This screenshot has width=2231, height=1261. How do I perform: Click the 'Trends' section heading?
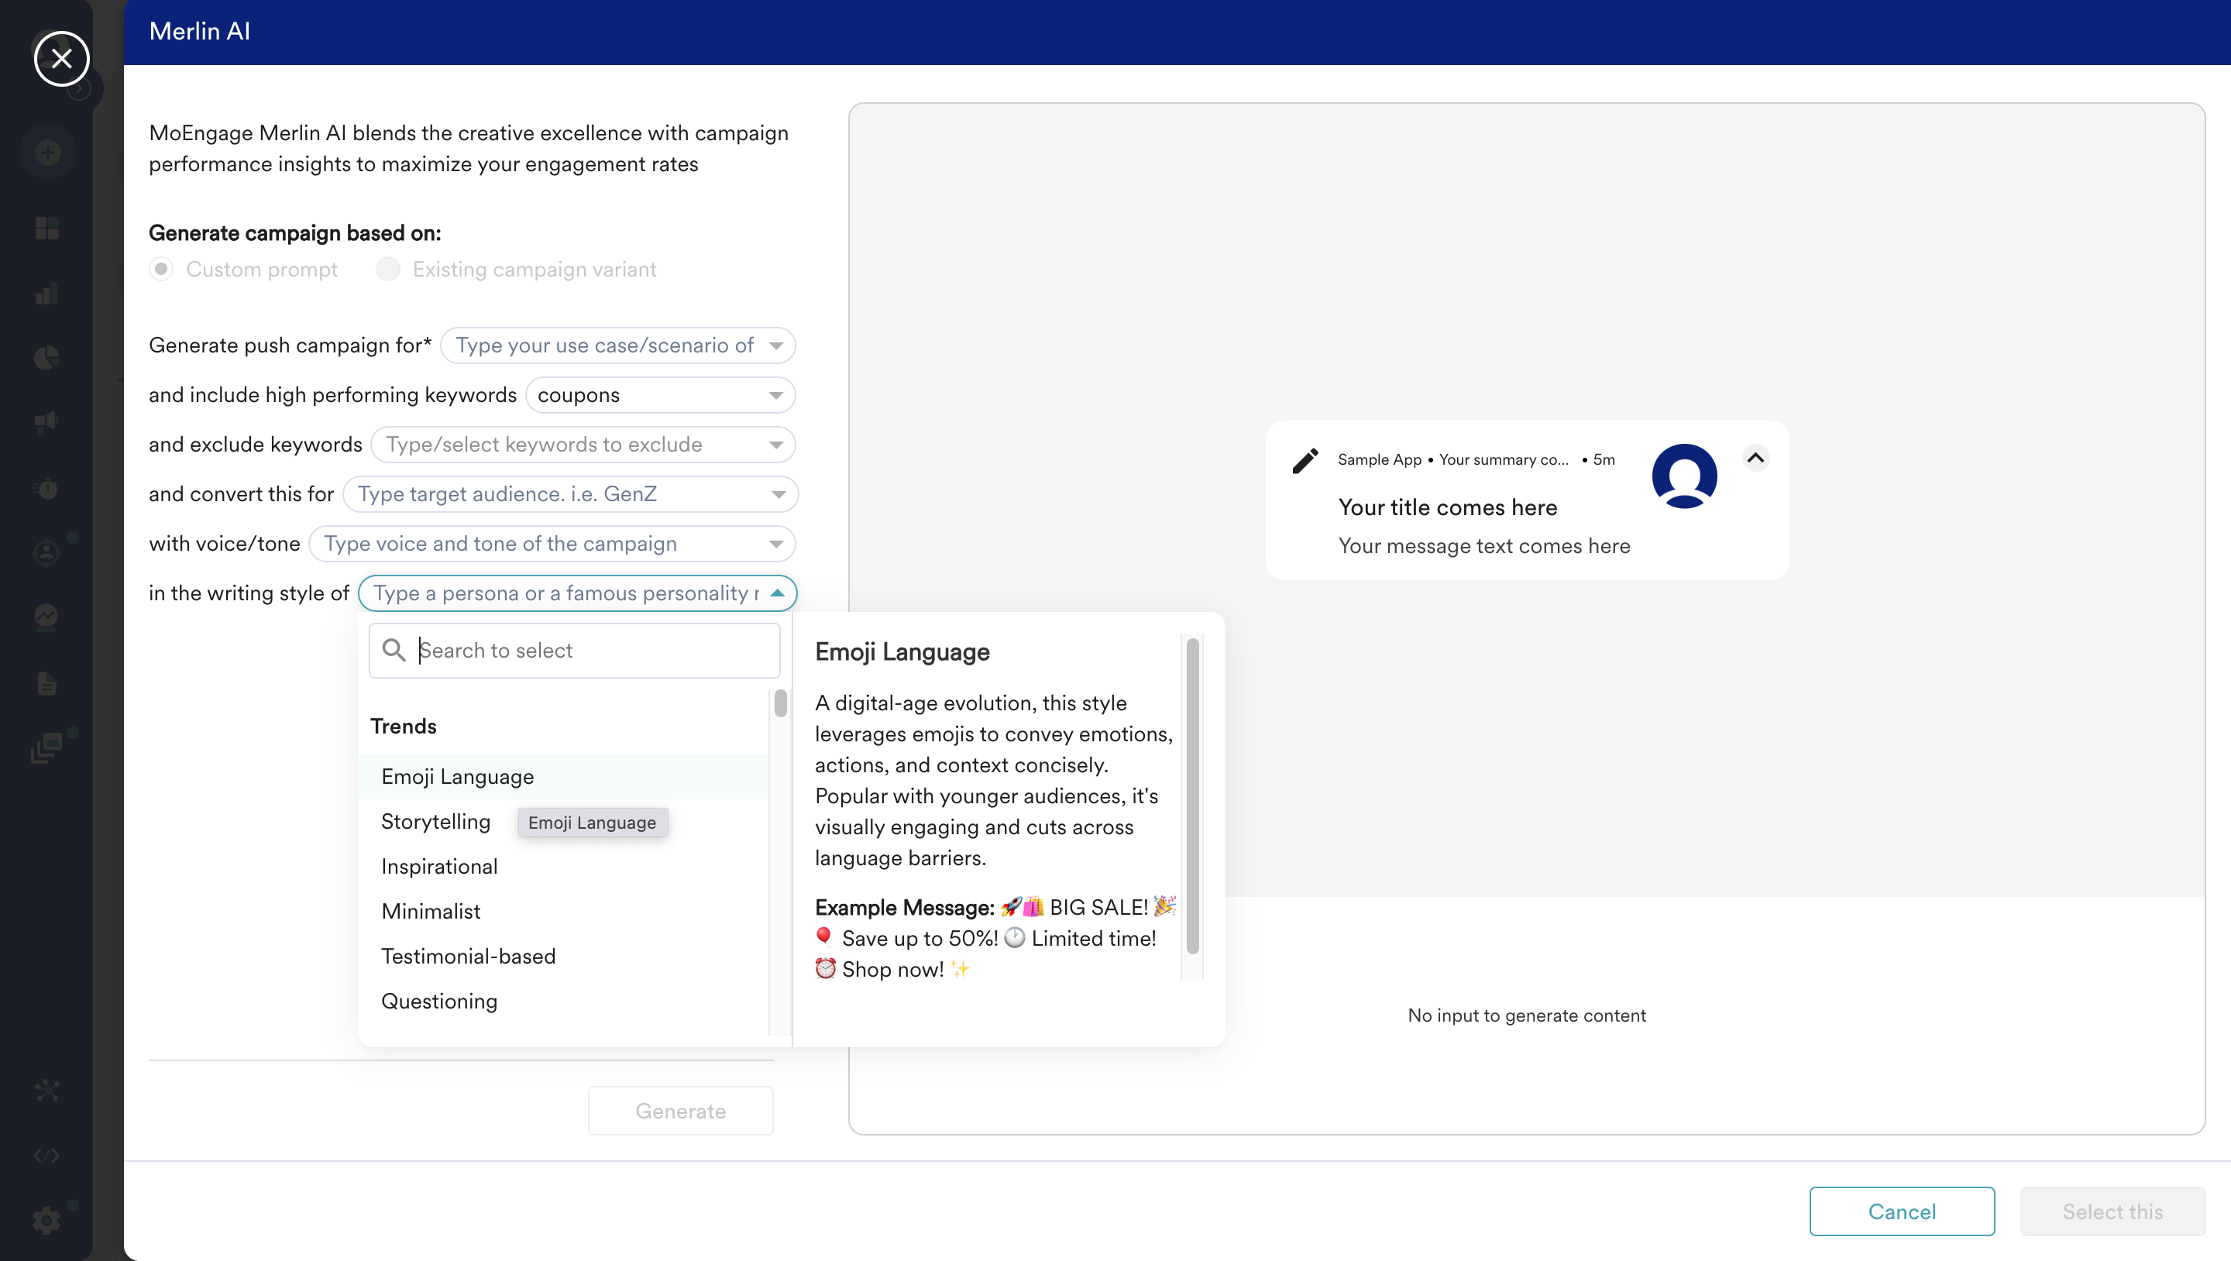403,726
